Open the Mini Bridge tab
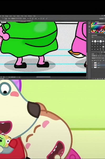 [2, 79]
